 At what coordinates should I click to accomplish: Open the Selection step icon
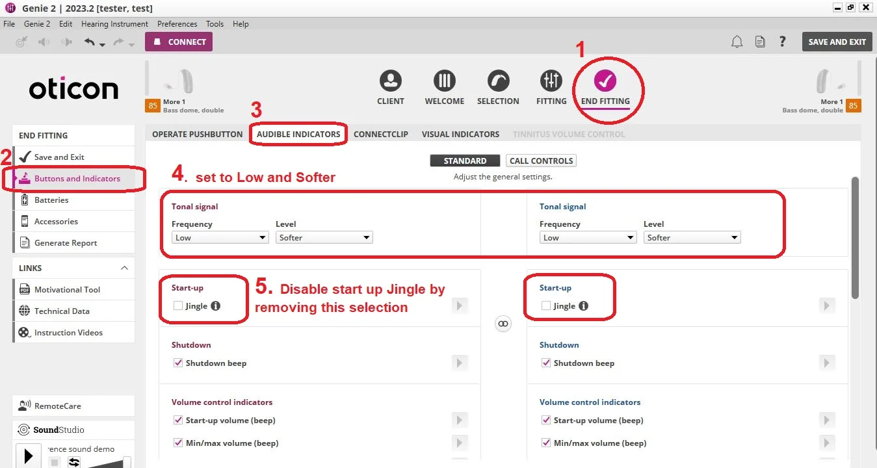click(498, 81)
